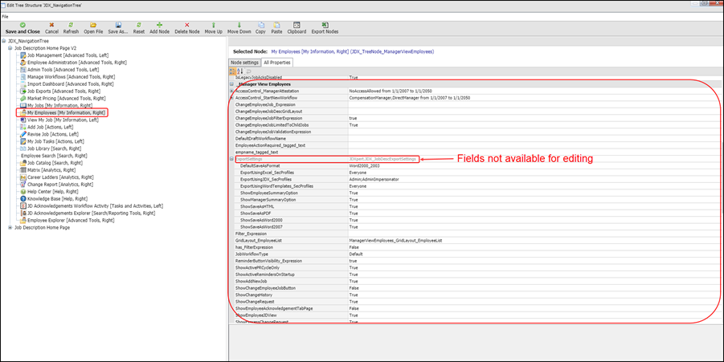Expand the Job Description Home Page node
The image size is (724, 362).
[10, 227]
